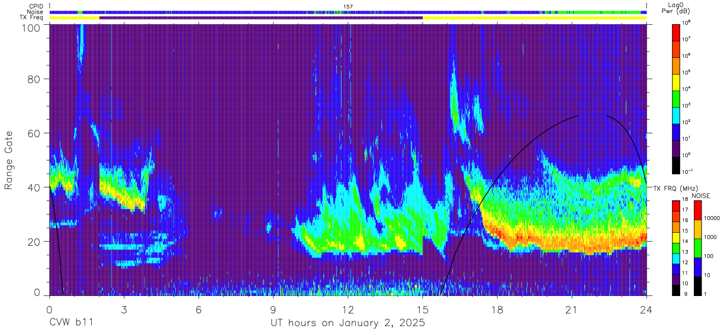Click the cyan segment of TX FRQ colorbar
The height and width of the screenshot is (335, 727).
pos(675,258)
